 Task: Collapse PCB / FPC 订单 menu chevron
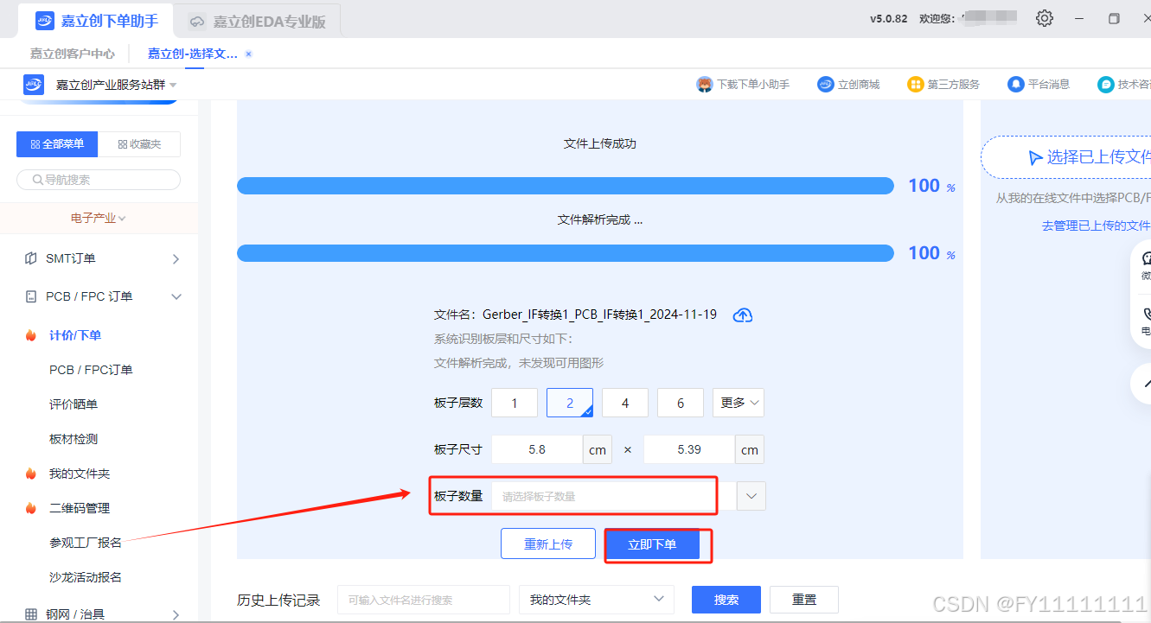pos(176,297)
